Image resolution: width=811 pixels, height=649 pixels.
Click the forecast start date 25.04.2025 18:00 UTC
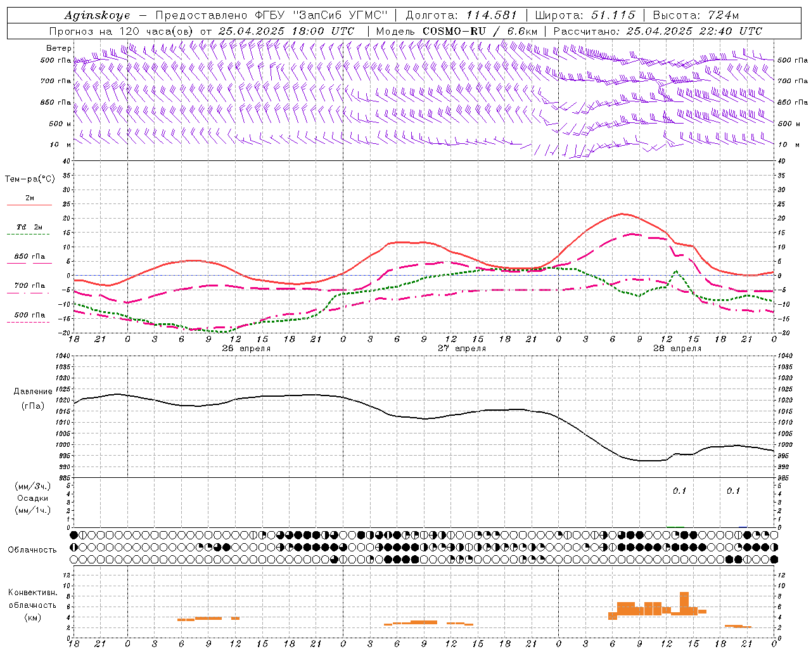tap(286, 31)
